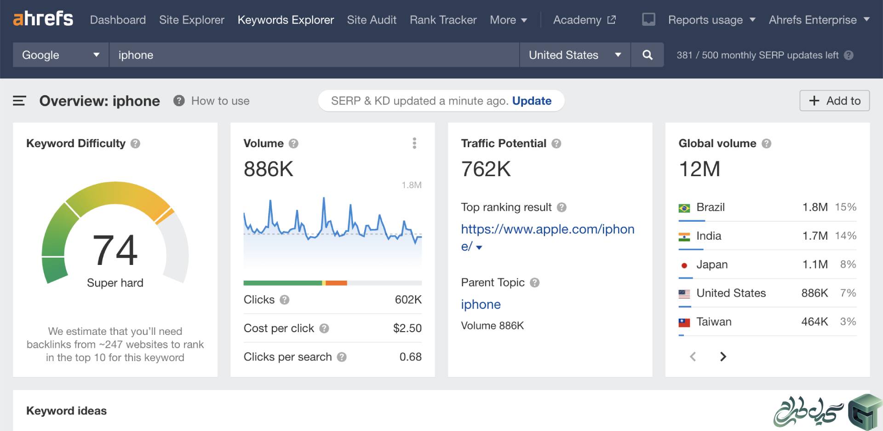Open Volume card three-dot menu
Viewport: 883px width, 431px height.
point(414,143)
